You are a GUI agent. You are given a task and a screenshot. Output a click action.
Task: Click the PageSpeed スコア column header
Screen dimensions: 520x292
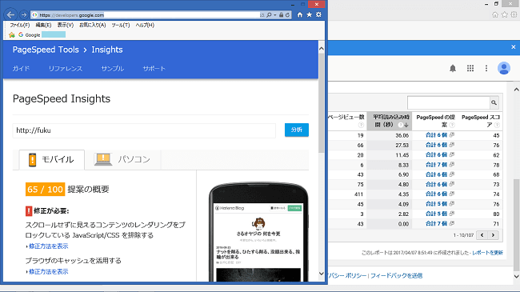click(480, 121)
